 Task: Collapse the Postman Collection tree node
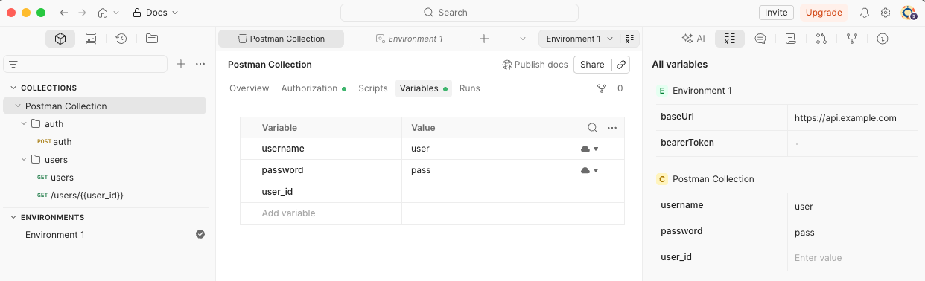click(18, 106)
